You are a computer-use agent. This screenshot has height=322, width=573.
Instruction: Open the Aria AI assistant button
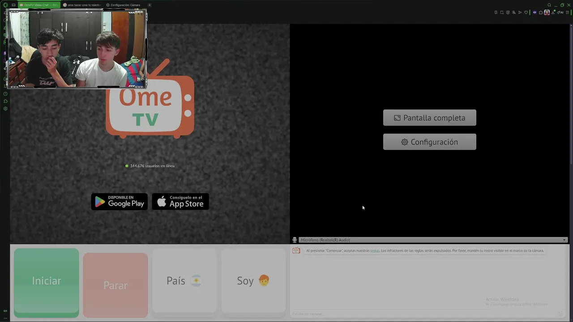tap(560, 13)
